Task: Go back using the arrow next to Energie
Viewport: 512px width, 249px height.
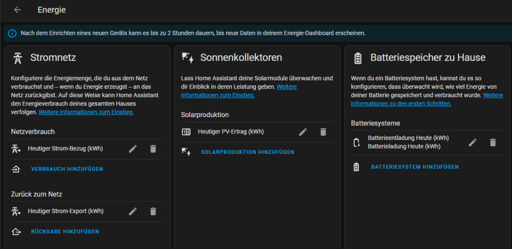Action: click(17, 10)
